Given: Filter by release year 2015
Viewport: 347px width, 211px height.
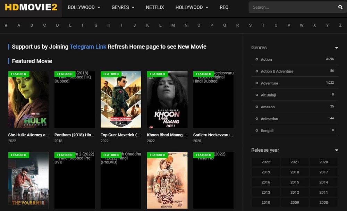Looking at the screenshot, I should pos(295,182).
